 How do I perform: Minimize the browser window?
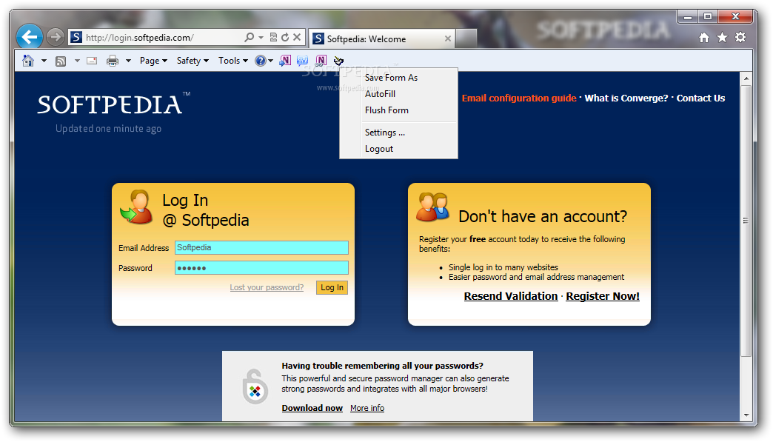[x=688, y=17]
